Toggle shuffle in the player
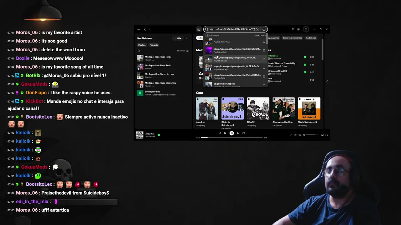This screenshot has height=225, width=401. [220, 133]
